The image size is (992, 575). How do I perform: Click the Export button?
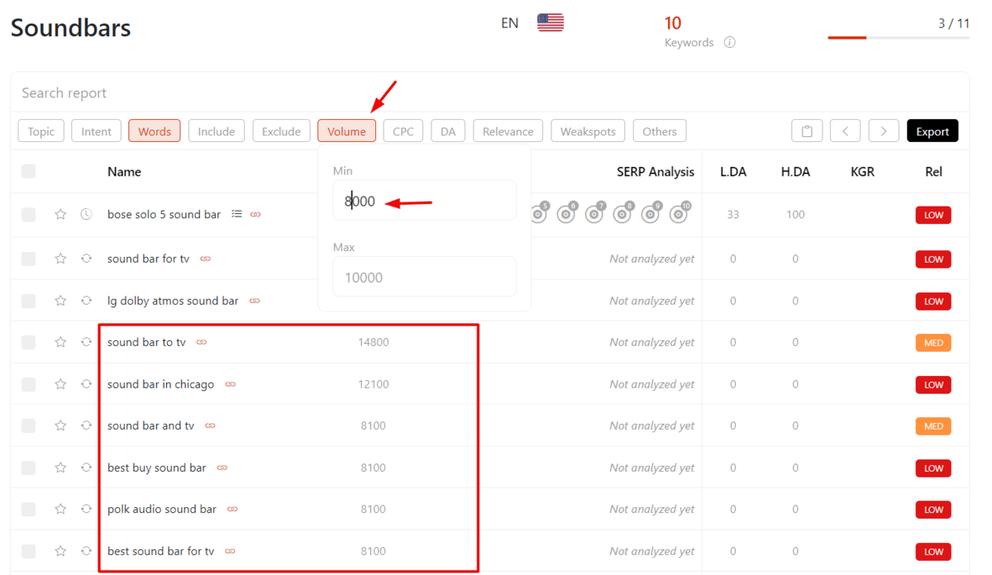pyautogui.click(x=932, y=131)
